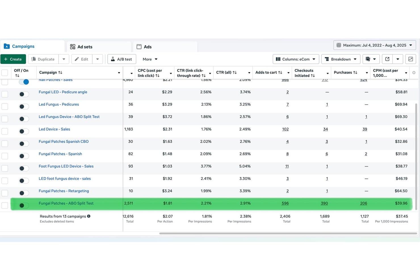Image resolution: width=420 pixels, height=280 pixels.
Task: Toggle the Fungal Patches - ABO Split Test switch
Action: pos(24,205)
